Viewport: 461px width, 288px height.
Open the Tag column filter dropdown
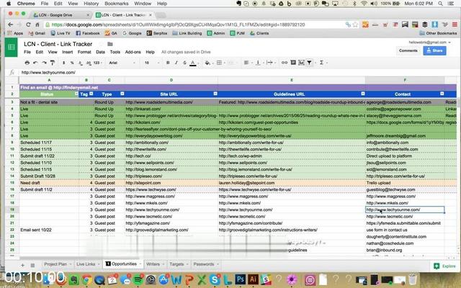tap(91, 94)
